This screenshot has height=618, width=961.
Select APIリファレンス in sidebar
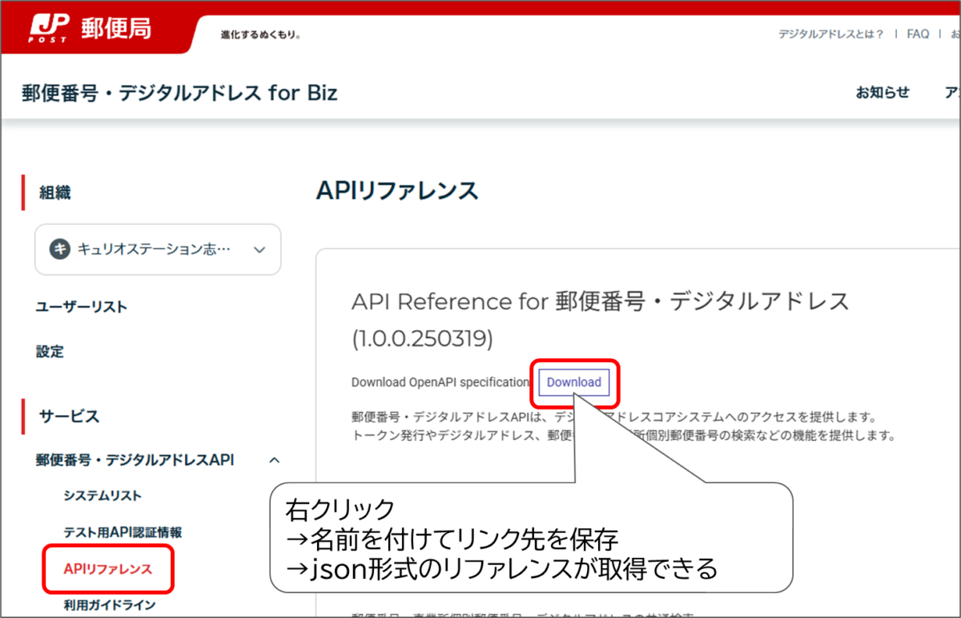pos(107,569)
